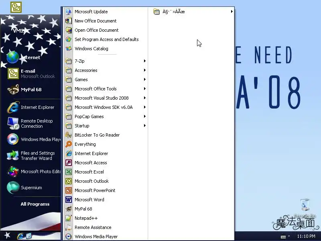321x241 pixels.
Task: Open Microsoft Update from All Programs
Action: pyautogui.click(x=106, y=12)
